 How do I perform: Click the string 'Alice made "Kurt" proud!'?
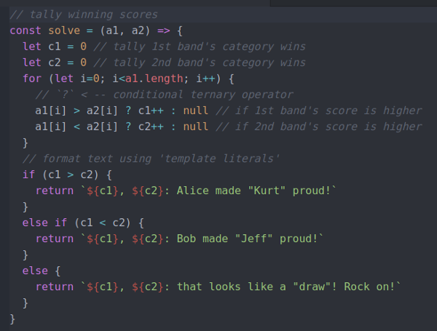click(x=254, y=191)
